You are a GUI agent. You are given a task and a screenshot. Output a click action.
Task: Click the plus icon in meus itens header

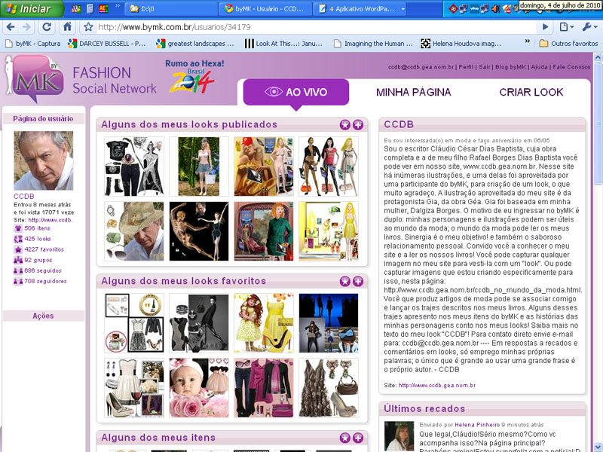tap(357, 438)
